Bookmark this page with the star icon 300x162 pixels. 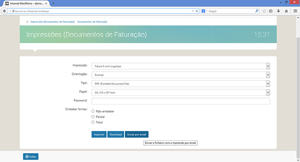(x=264, y=11)
